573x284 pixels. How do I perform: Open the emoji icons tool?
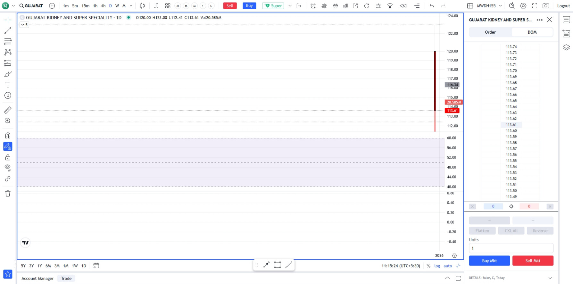coord(8,96)
